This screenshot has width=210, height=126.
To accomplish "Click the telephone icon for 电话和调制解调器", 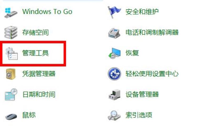I will pos(114,33).
